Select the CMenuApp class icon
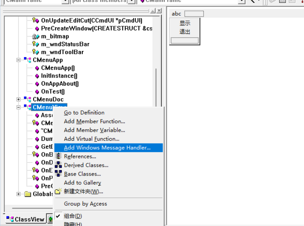 pyautogui.click(x=27, y=60)
